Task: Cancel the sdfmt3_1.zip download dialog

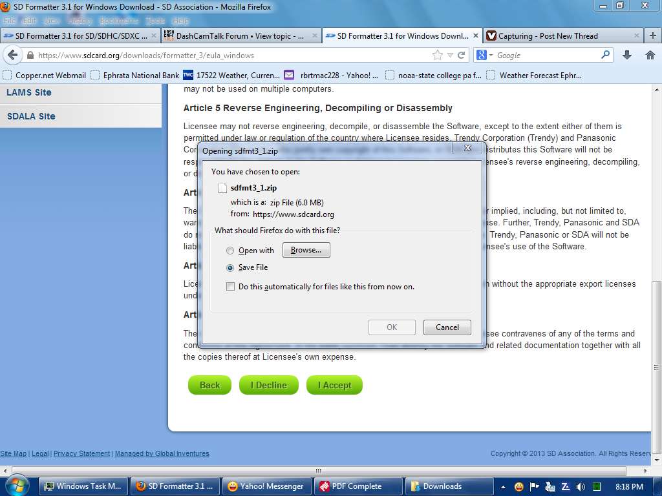Action: 447,327
